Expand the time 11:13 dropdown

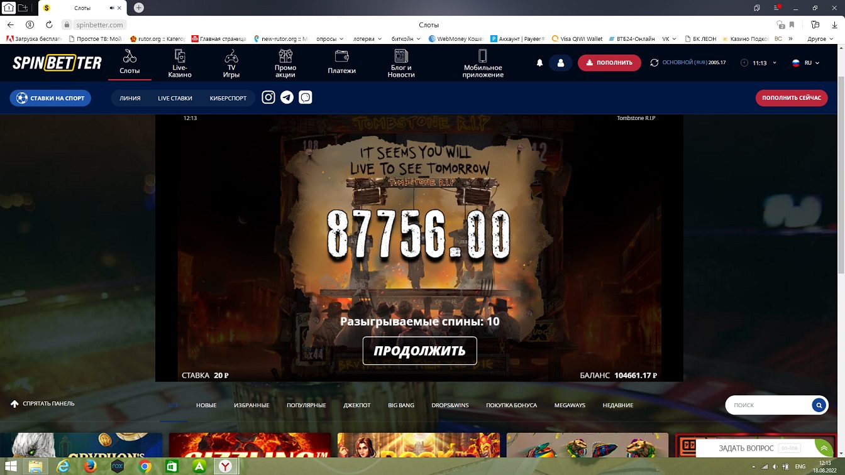tap(759, 63)
